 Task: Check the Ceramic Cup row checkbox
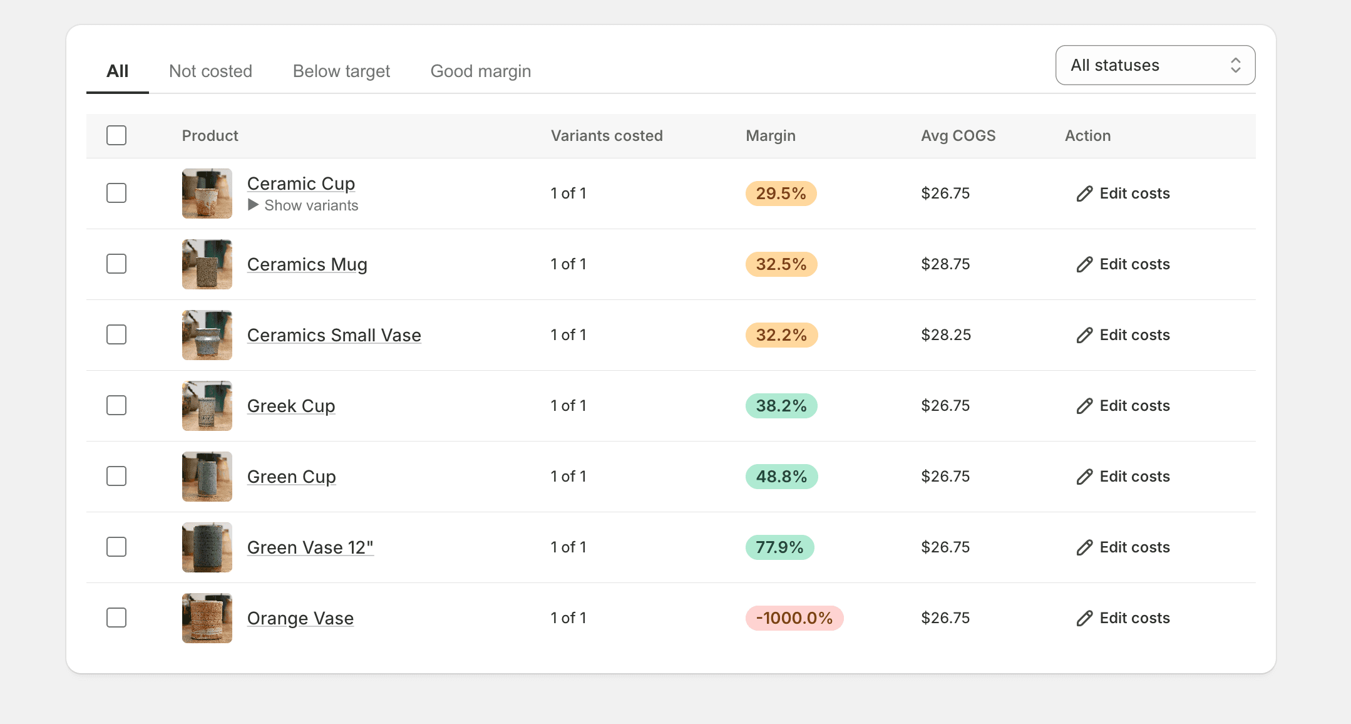(116, 193)
